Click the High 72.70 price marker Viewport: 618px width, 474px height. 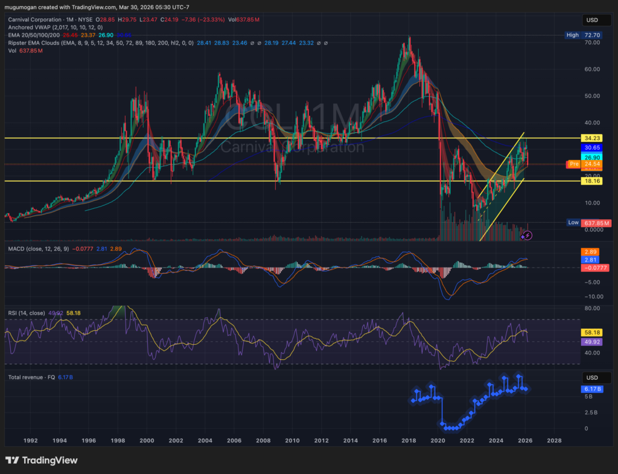point(586,36)
